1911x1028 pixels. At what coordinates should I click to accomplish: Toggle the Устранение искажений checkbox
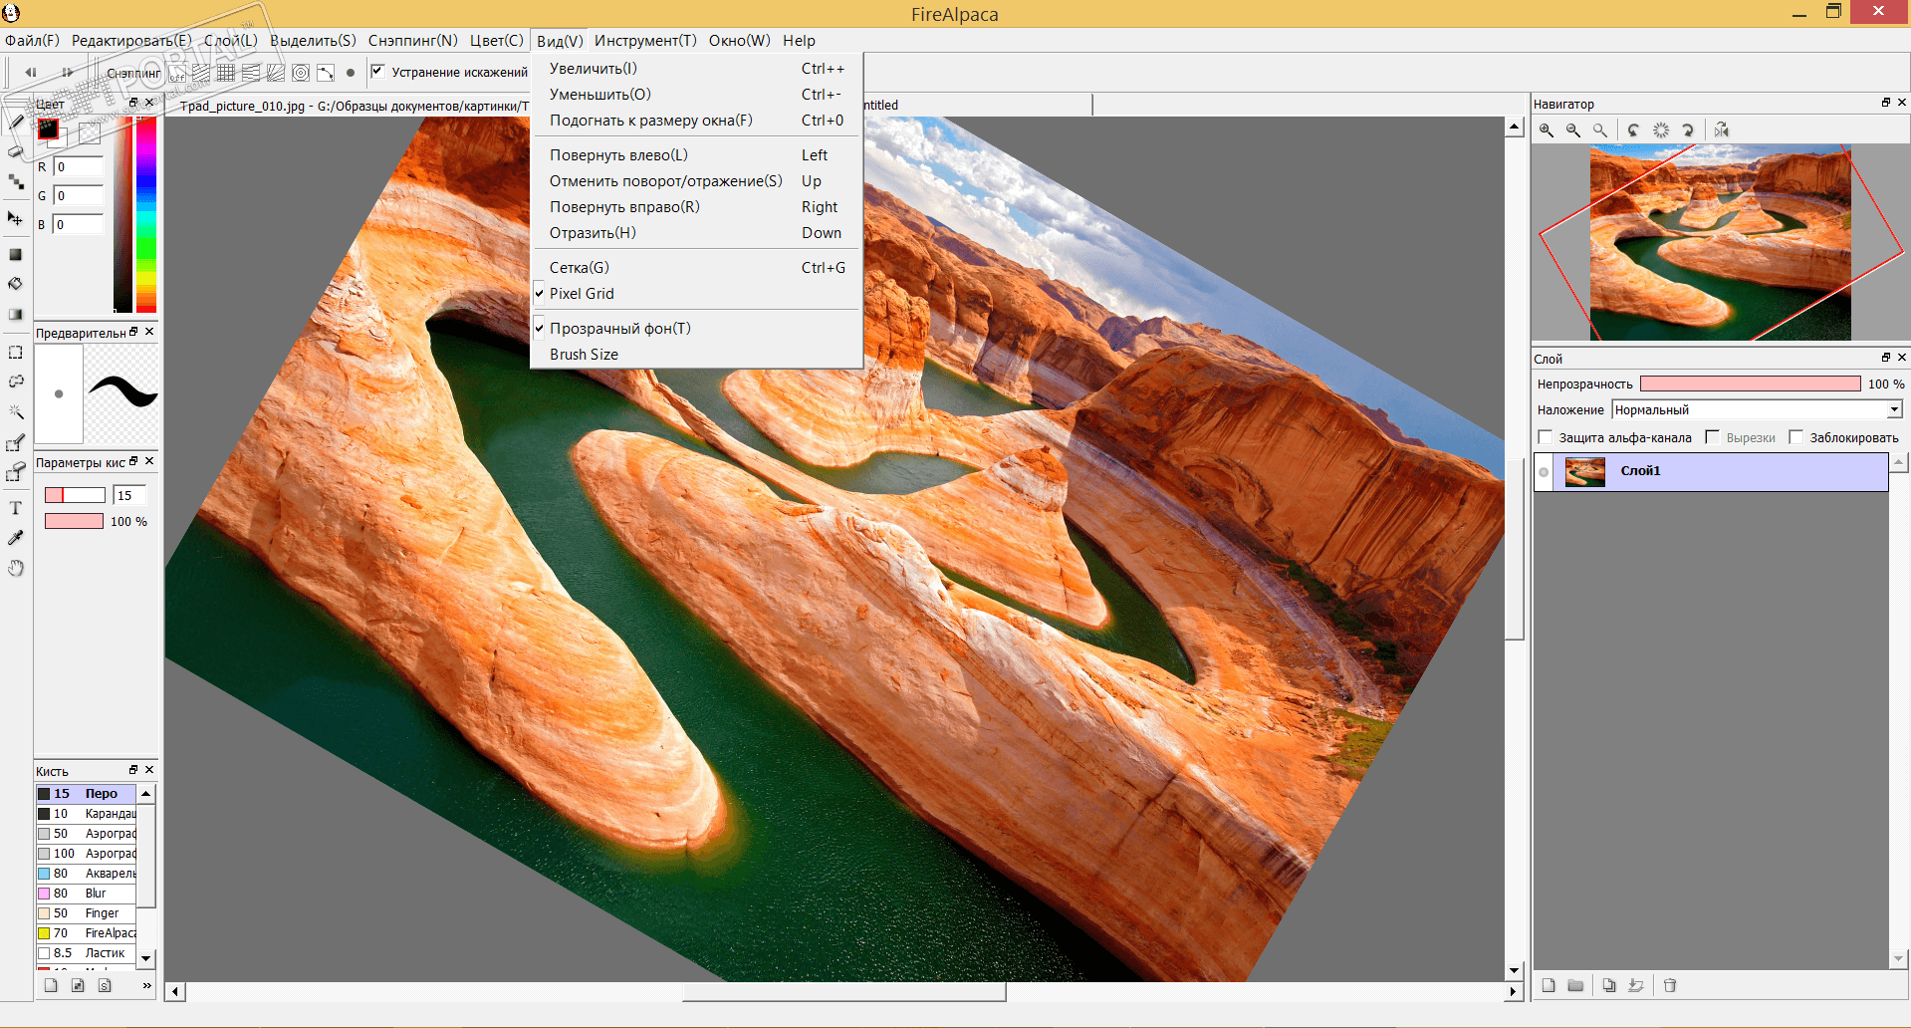(x=377, y=72)
